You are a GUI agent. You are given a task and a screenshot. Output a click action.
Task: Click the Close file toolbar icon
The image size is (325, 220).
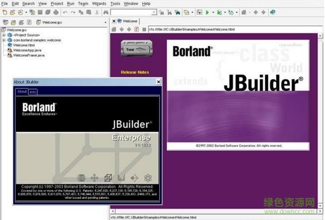32,12
